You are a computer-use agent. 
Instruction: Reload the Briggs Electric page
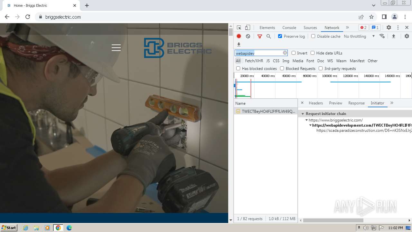[28, 17]
